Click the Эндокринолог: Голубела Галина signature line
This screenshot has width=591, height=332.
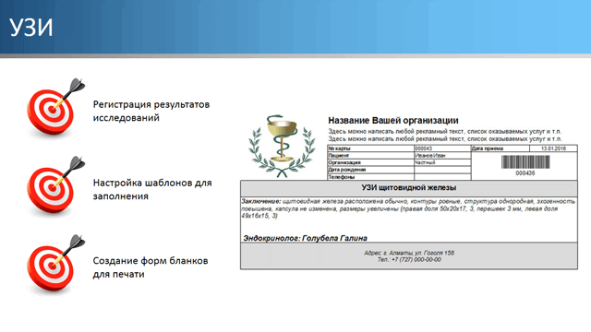pos(305,238)
